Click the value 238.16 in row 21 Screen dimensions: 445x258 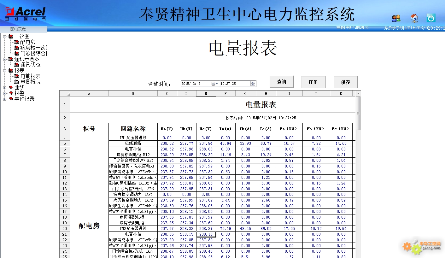click(206, 234)
